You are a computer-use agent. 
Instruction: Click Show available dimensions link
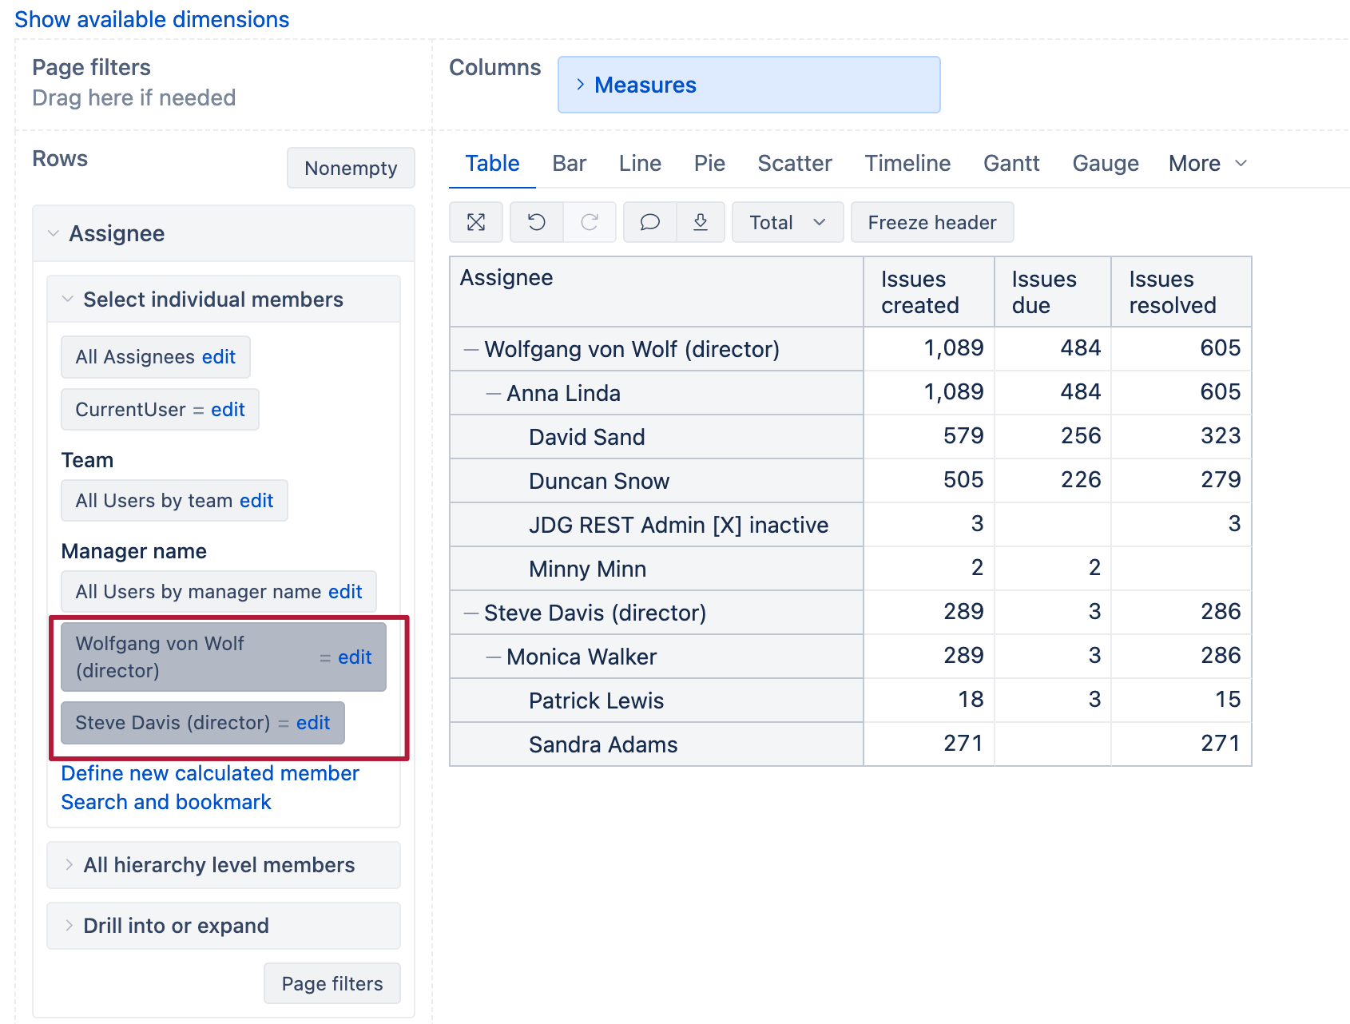[x=152, y=19]
